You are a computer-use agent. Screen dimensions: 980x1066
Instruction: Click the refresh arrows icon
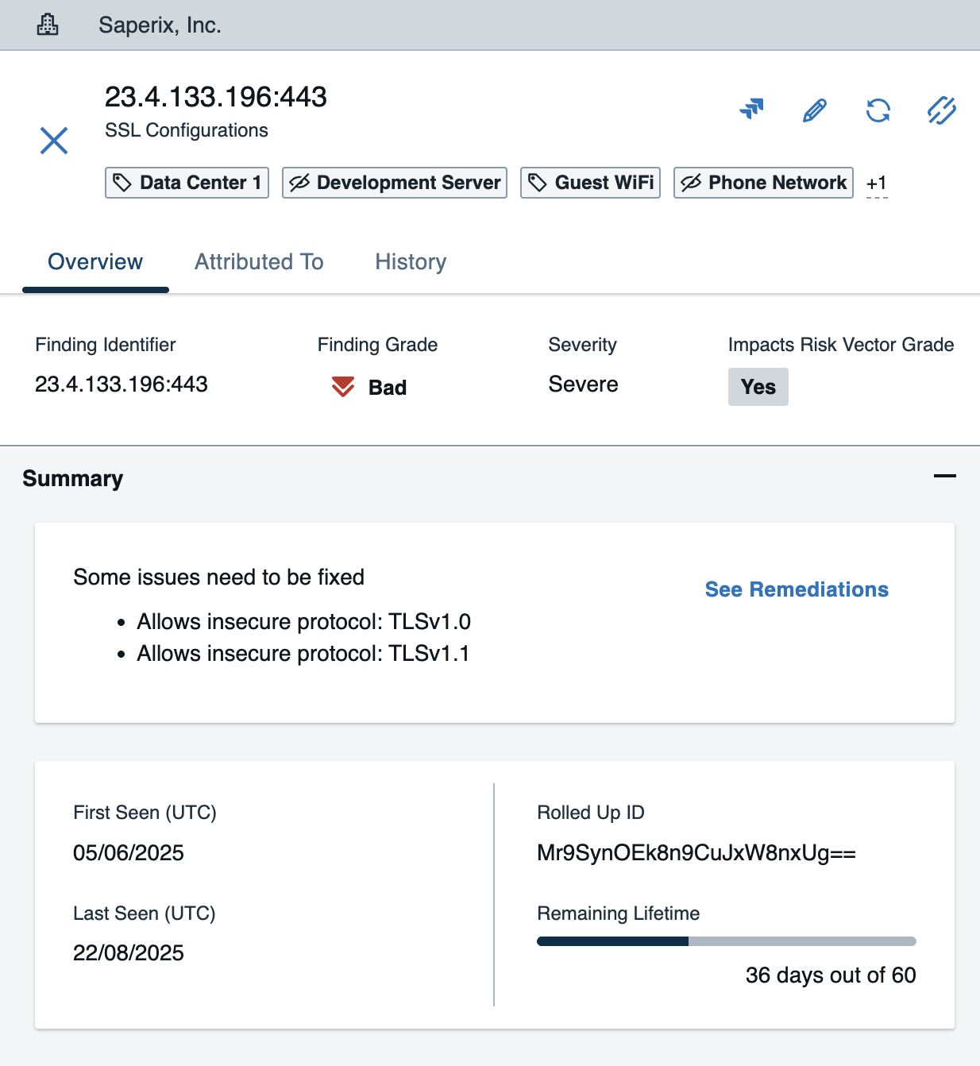(x=878, y=110)
